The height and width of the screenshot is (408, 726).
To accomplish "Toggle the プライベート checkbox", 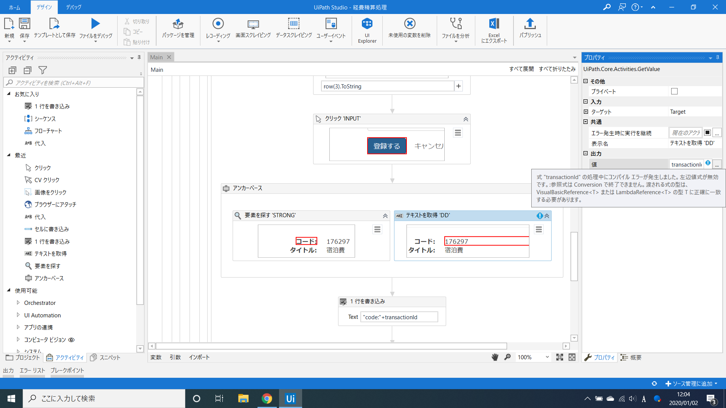I will click(674, 91).
